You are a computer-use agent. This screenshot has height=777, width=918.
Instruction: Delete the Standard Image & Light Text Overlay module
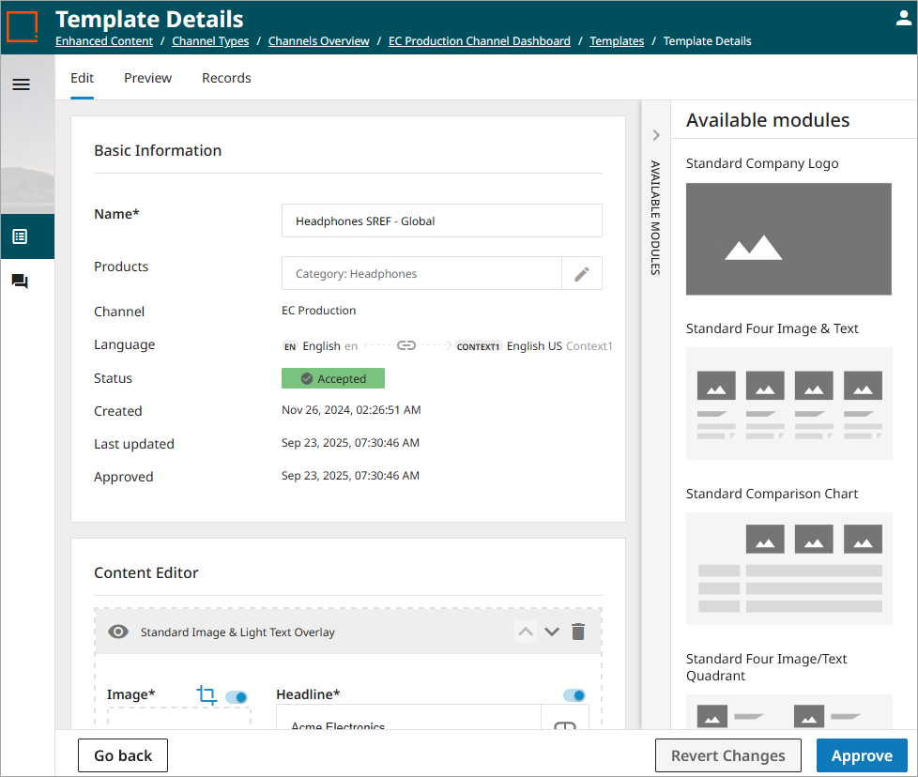pos(578,632)
